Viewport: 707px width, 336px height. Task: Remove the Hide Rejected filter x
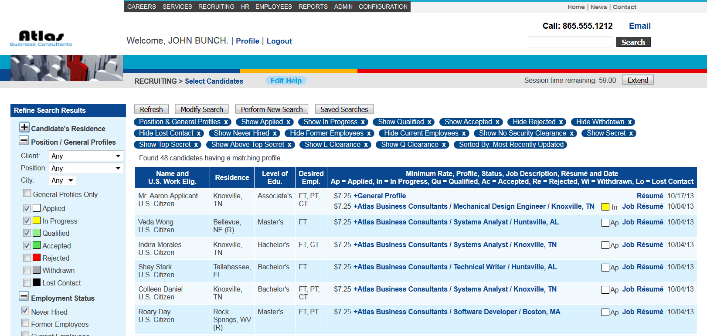tap(561, 122)
